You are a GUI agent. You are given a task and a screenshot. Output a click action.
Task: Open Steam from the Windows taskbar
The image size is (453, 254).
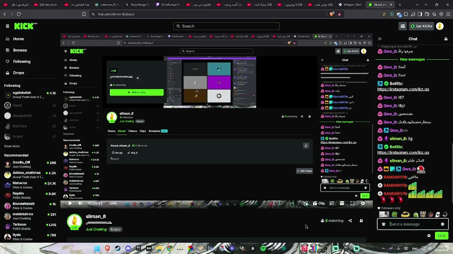point(117,248)
